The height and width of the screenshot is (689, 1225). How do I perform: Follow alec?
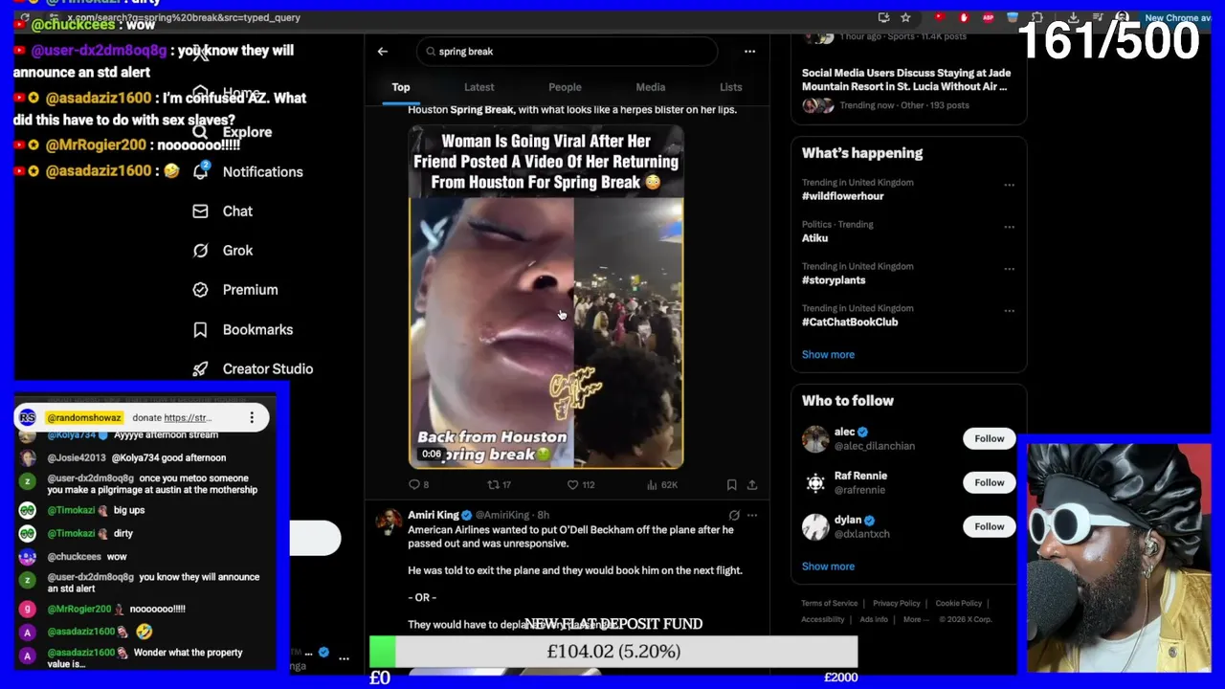coord(990,438)
